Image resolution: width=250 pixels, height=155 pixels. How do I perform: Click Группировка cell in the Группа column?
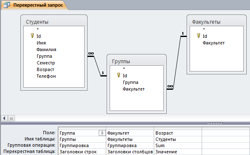[82, 145]
